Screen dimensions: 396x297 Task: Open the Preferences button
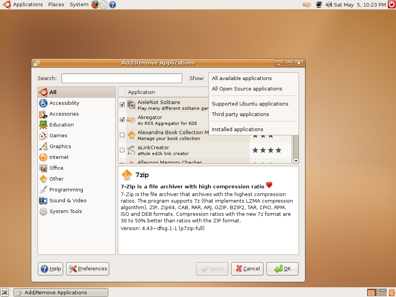pos(88,269)
